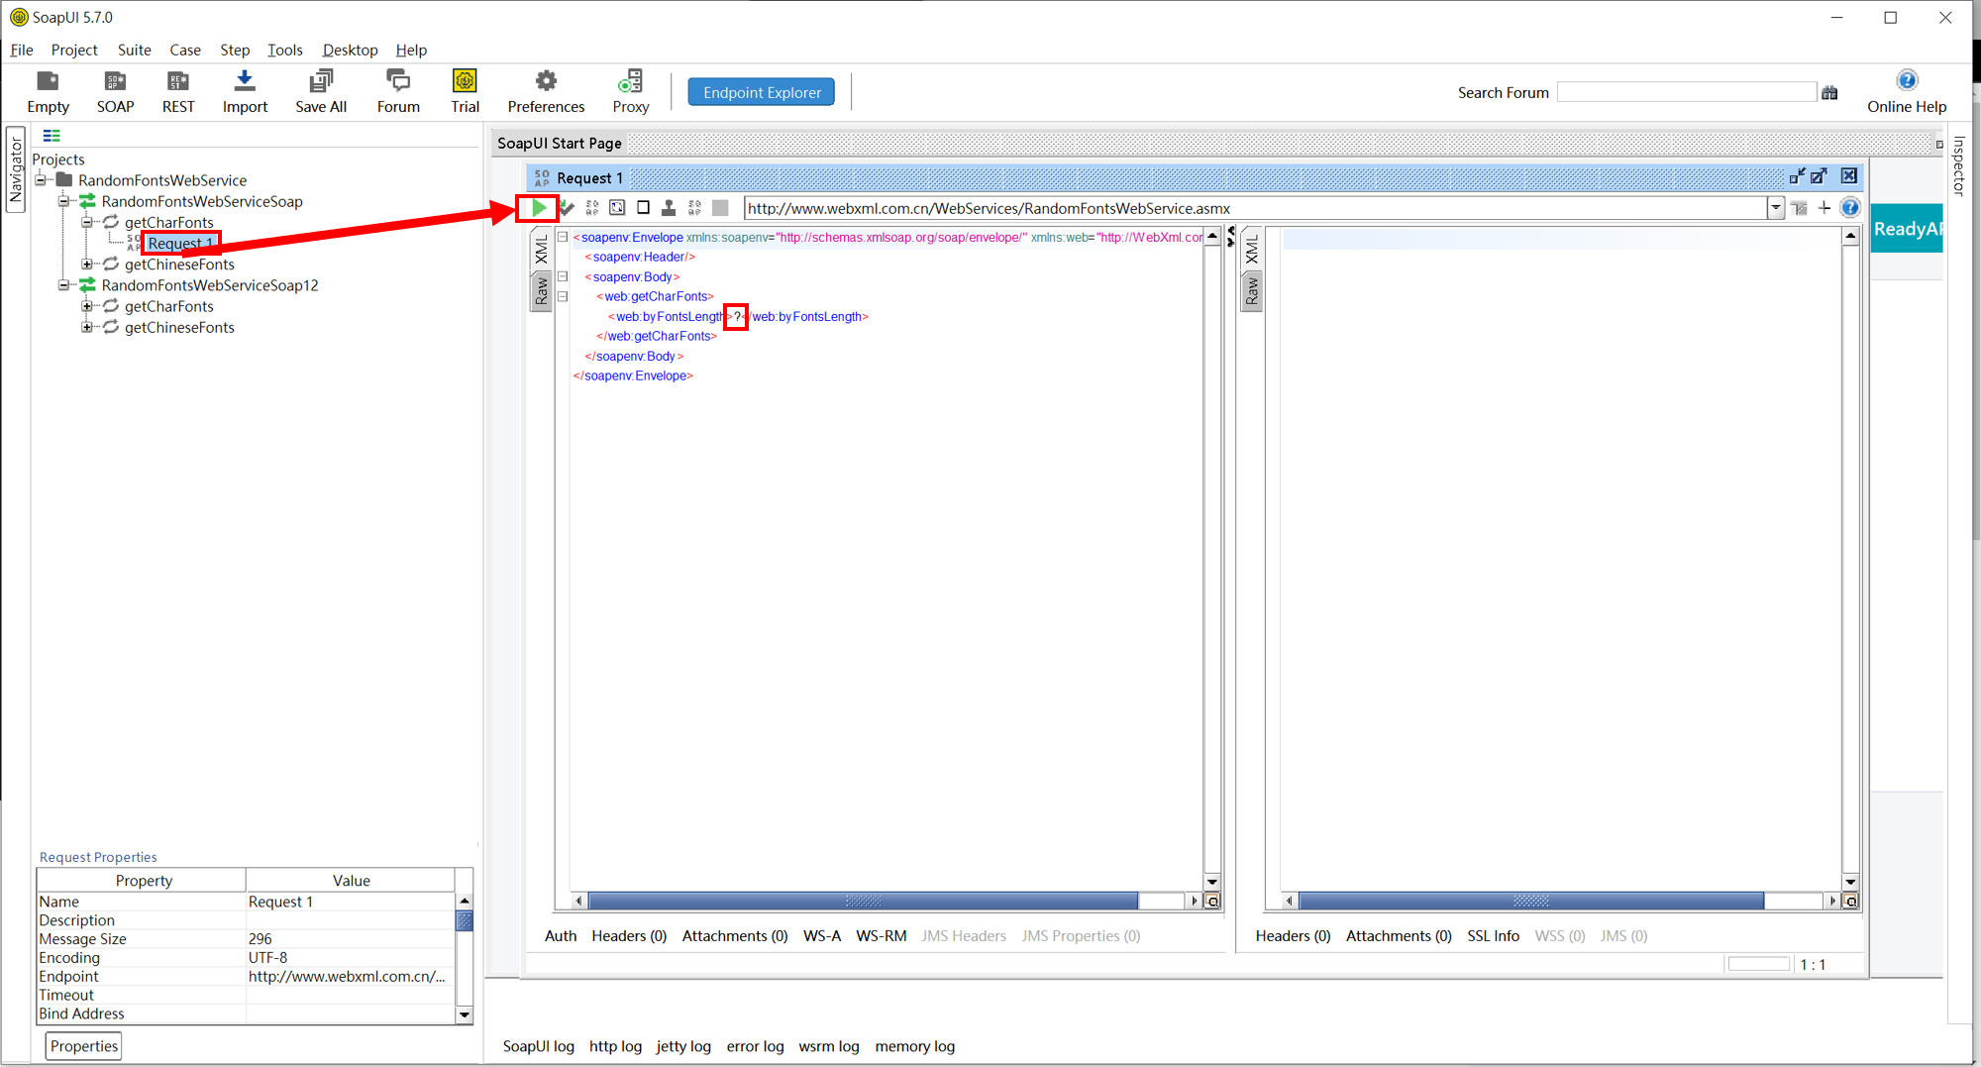Create a new SOAP project via toolbar

click(115, 81)
